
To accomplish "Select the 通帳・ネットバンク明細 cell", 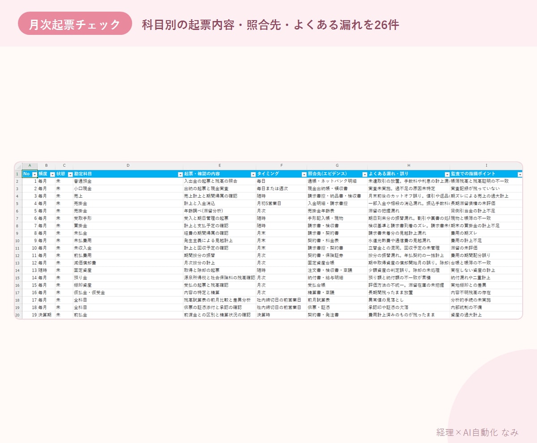I will (x=337, y=181).
